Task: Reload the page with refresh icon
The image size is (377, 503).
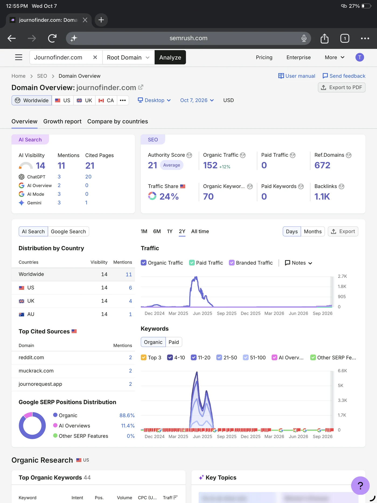Action: [52, 38]
